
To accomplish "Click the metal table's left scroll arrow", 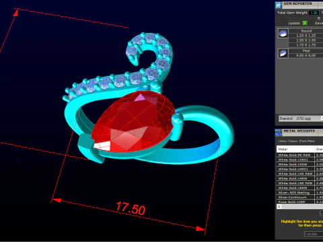I will pos(279,206).
